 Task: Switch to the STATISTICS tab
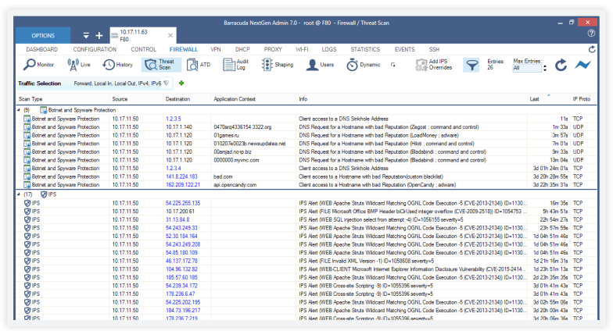(365, 50)
